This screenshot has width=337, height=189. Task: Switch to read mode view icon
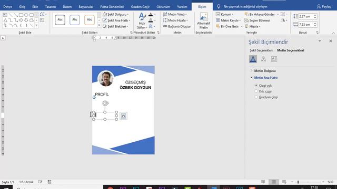263,182
